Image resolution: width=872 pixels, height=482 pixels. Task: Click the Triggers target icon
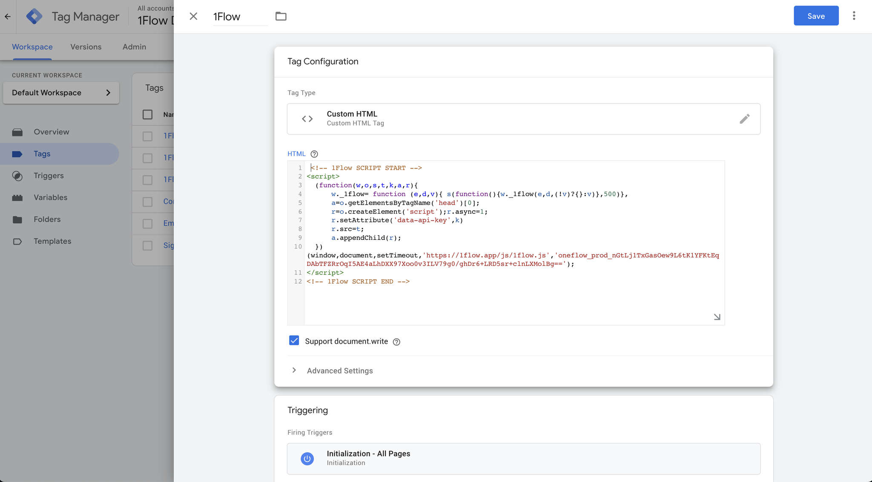click(x=17, y=176)
